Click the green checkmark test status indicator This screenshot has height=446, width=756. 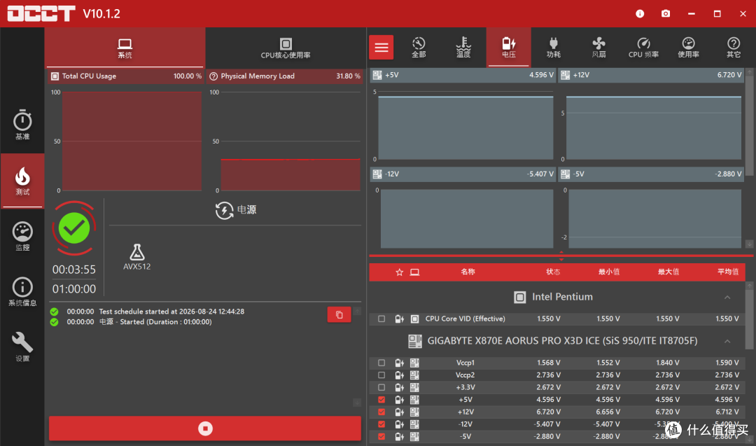tap(73, 228)
